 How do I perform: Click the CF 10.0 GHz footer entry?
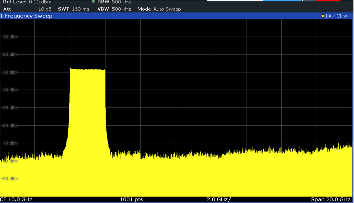pyautogui.click(x=17, y=199)
